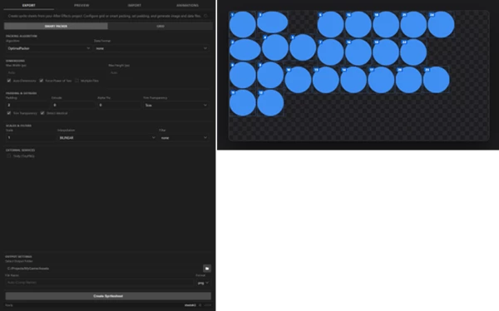Open the Data Format dropdown
This screenshot has height=311, width=499.
(151, 48)
